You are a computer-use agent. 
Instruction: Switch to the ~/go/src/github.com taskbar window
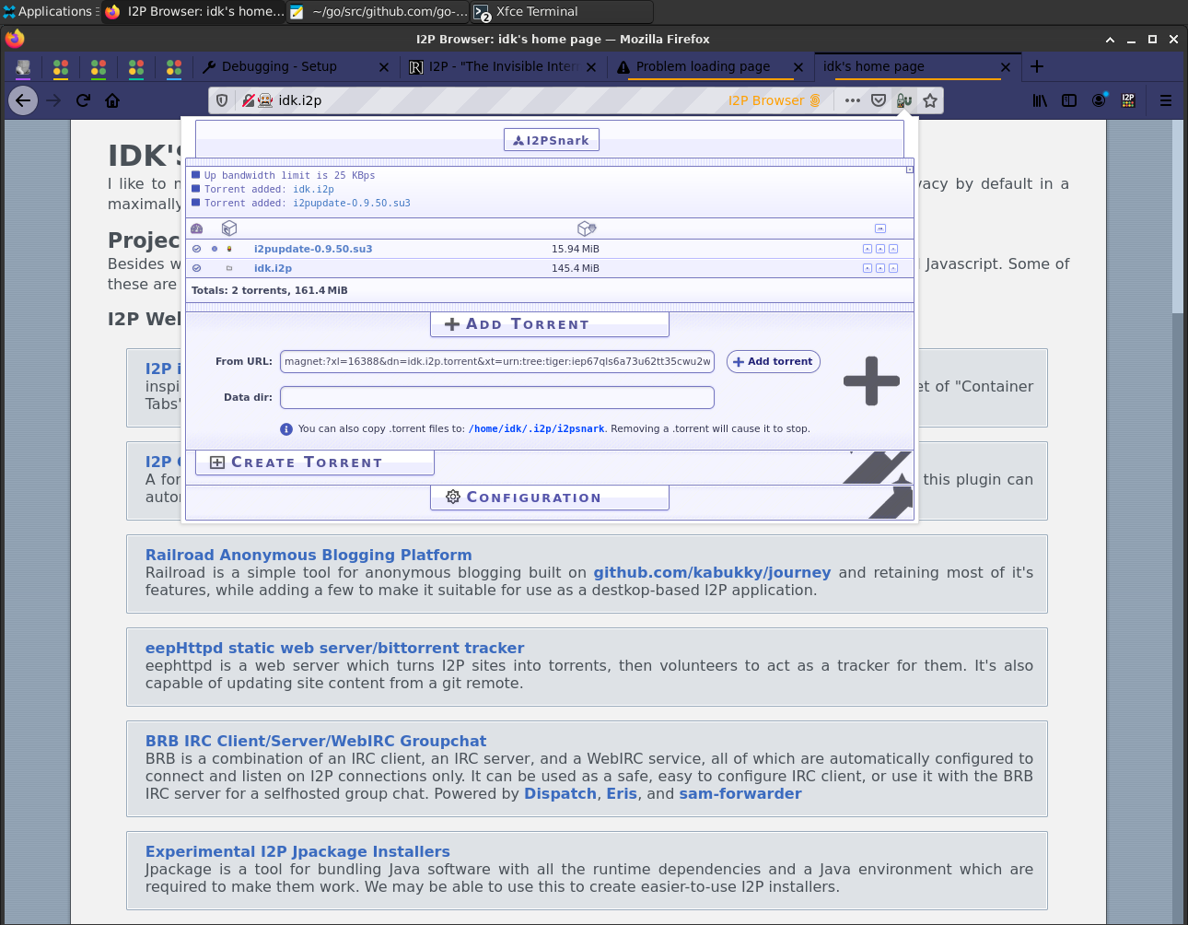pyautogui.click(x=379, y=11)
